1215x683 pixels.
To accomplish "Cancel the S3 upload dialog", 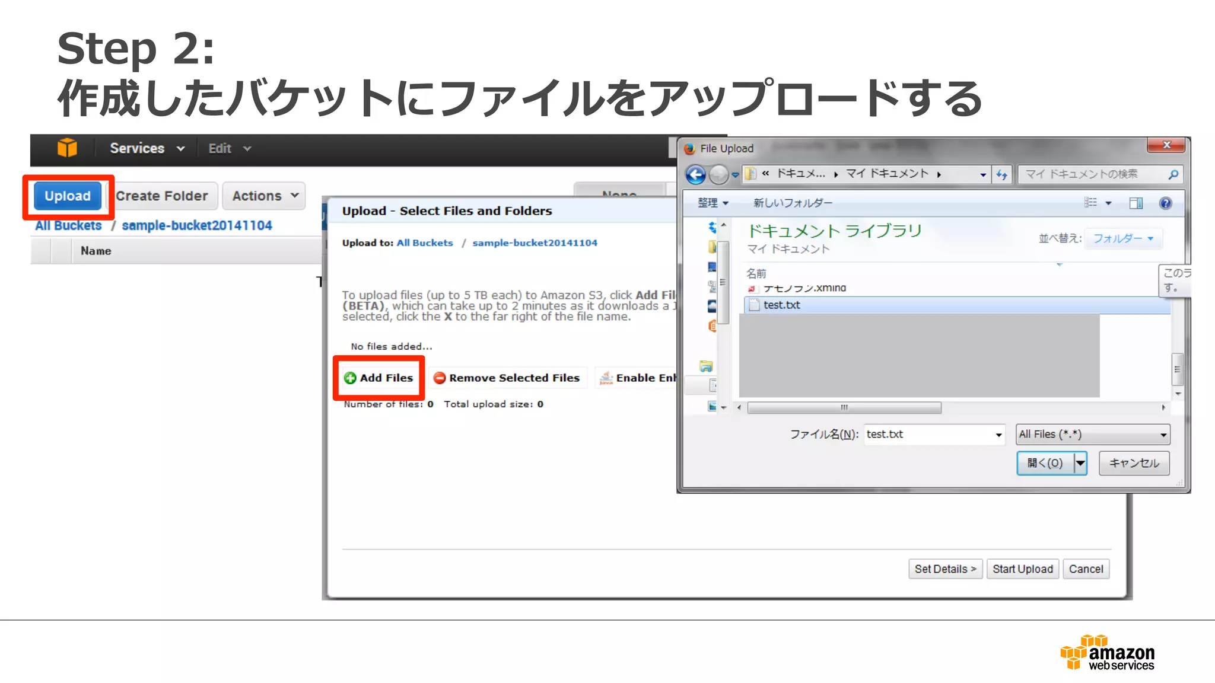I will point(1086,569).
